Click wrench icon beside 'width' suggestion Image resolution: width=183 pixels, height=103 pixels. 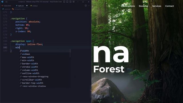point(21,51)
